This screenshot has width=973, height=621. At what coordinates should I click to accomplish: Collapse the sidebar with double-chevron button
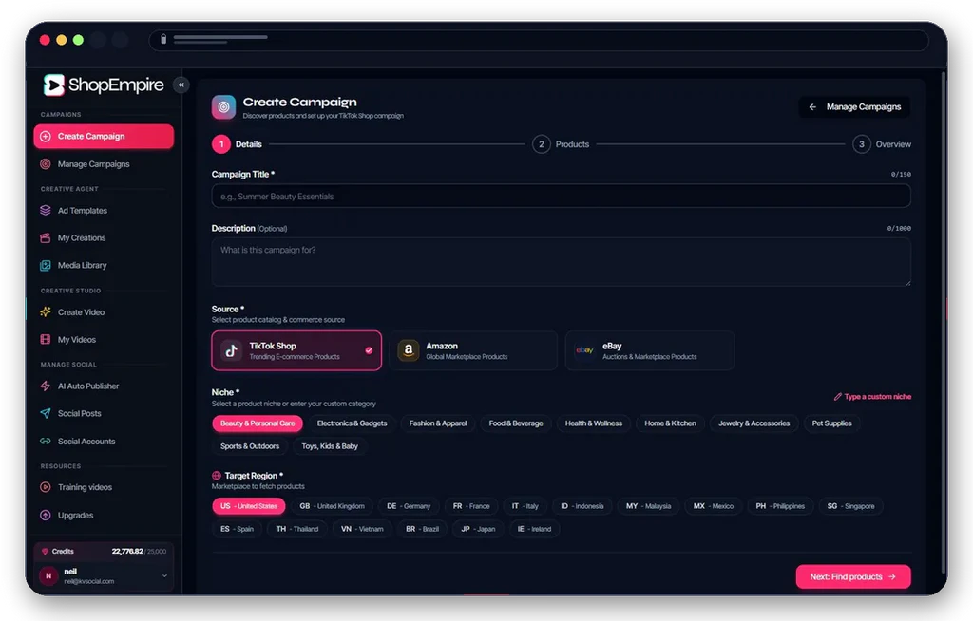tap(181, 85)
